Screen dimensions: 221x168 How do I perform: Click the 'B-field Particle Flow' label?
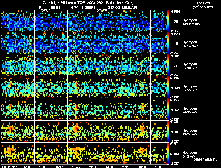tap(206, 159)
